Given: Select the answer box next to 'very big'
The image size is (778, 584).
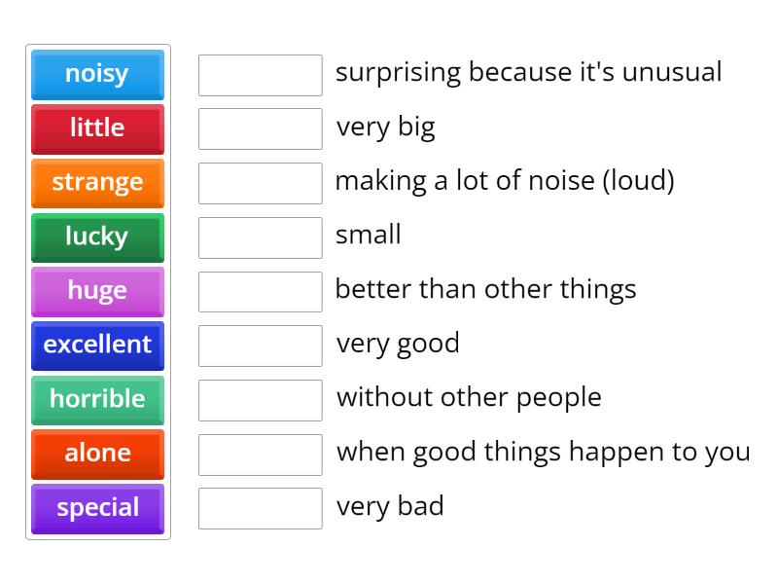Looking at the screenshot, I should [x=260, y=128].
